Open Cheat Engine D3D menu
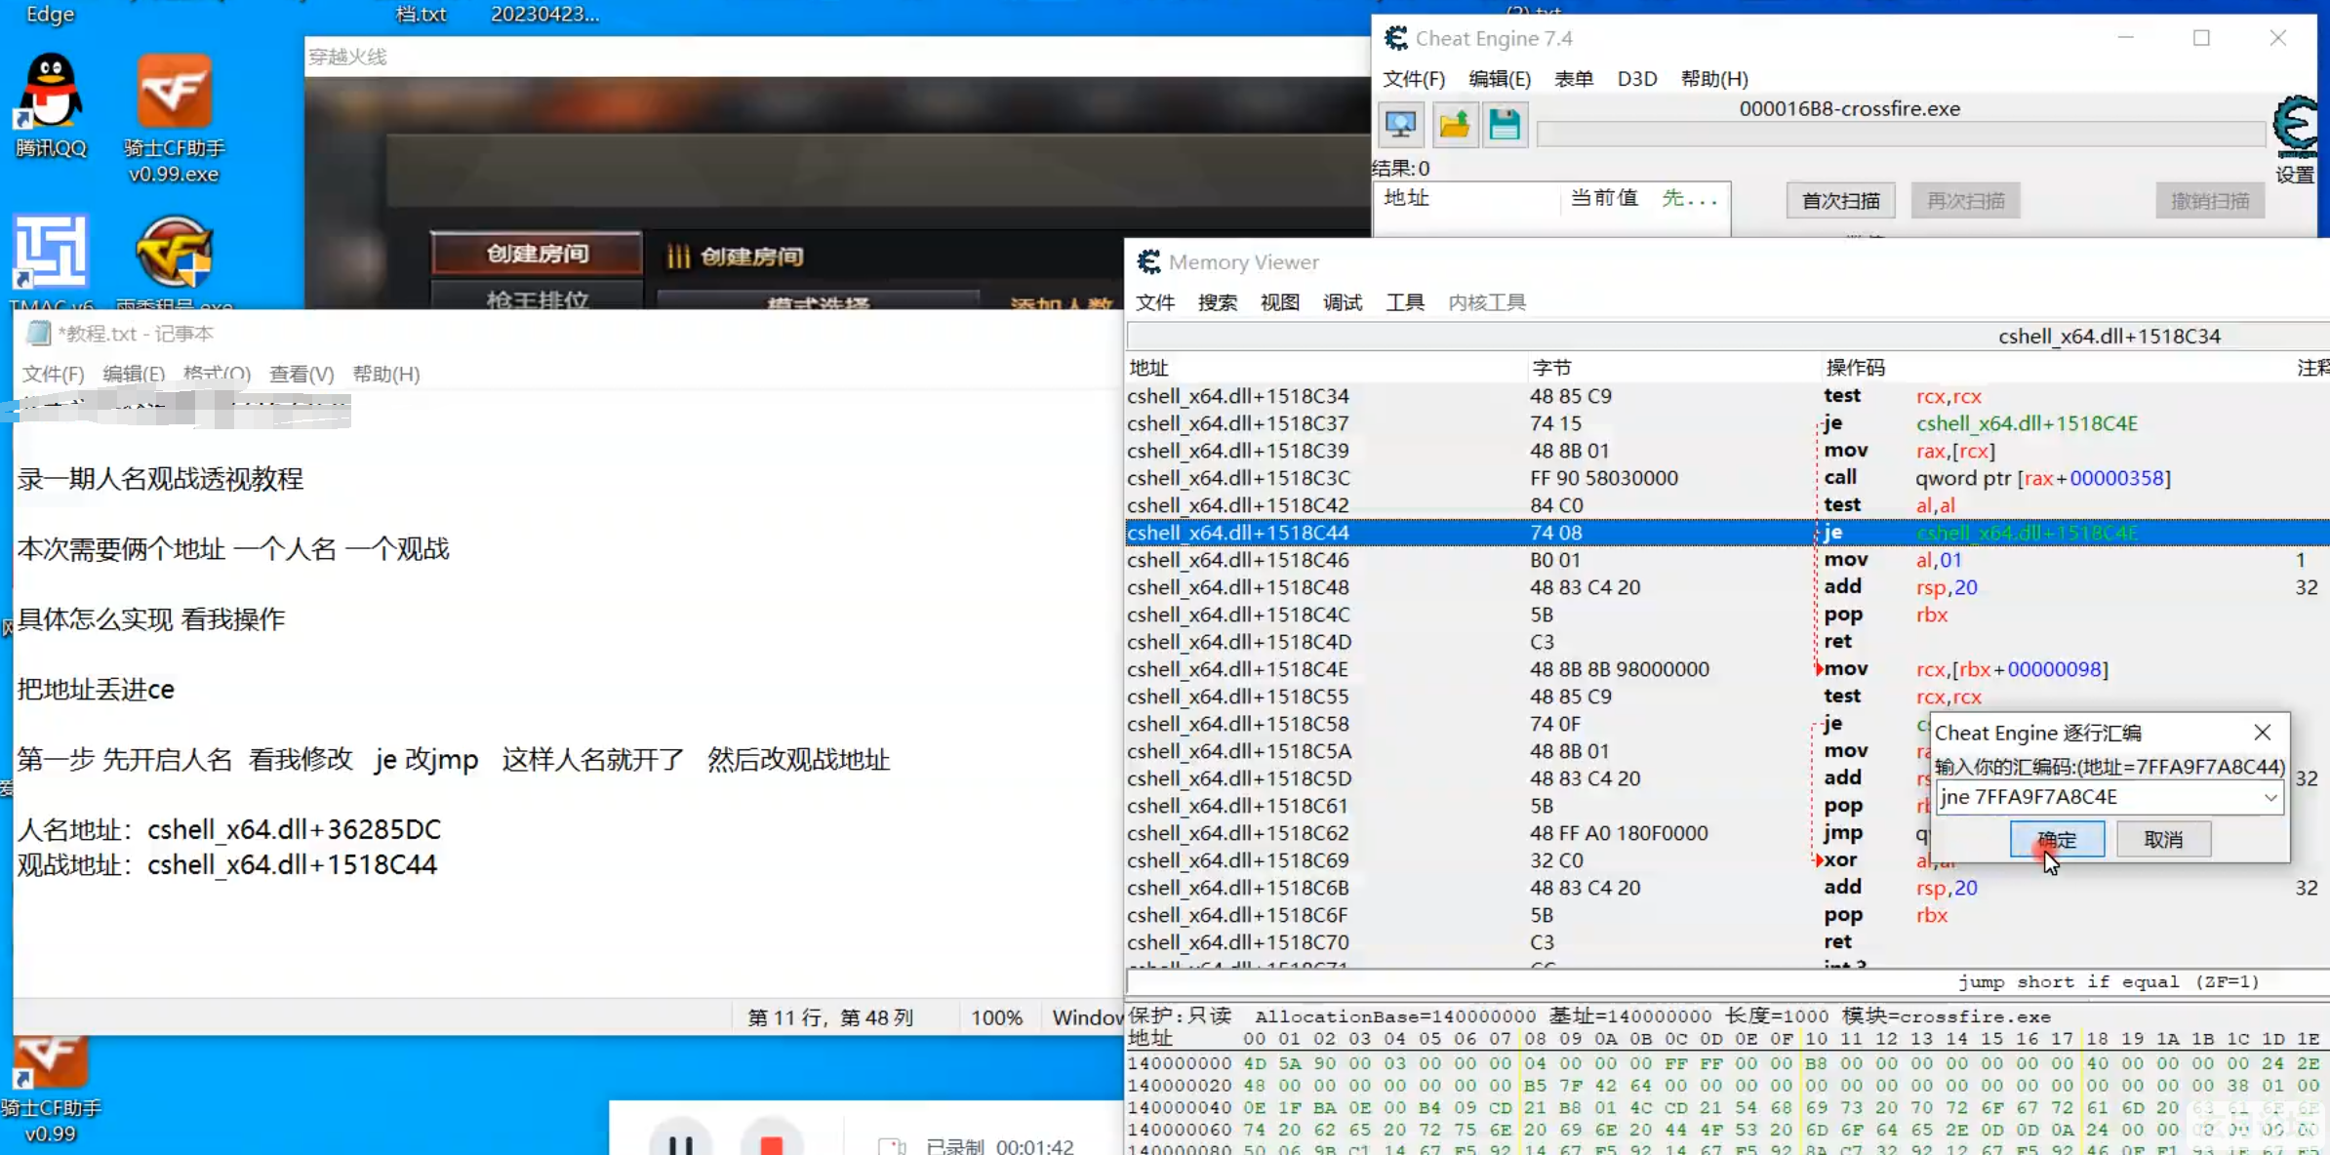This screenshot has width=2330, height=1155. 1637,79
